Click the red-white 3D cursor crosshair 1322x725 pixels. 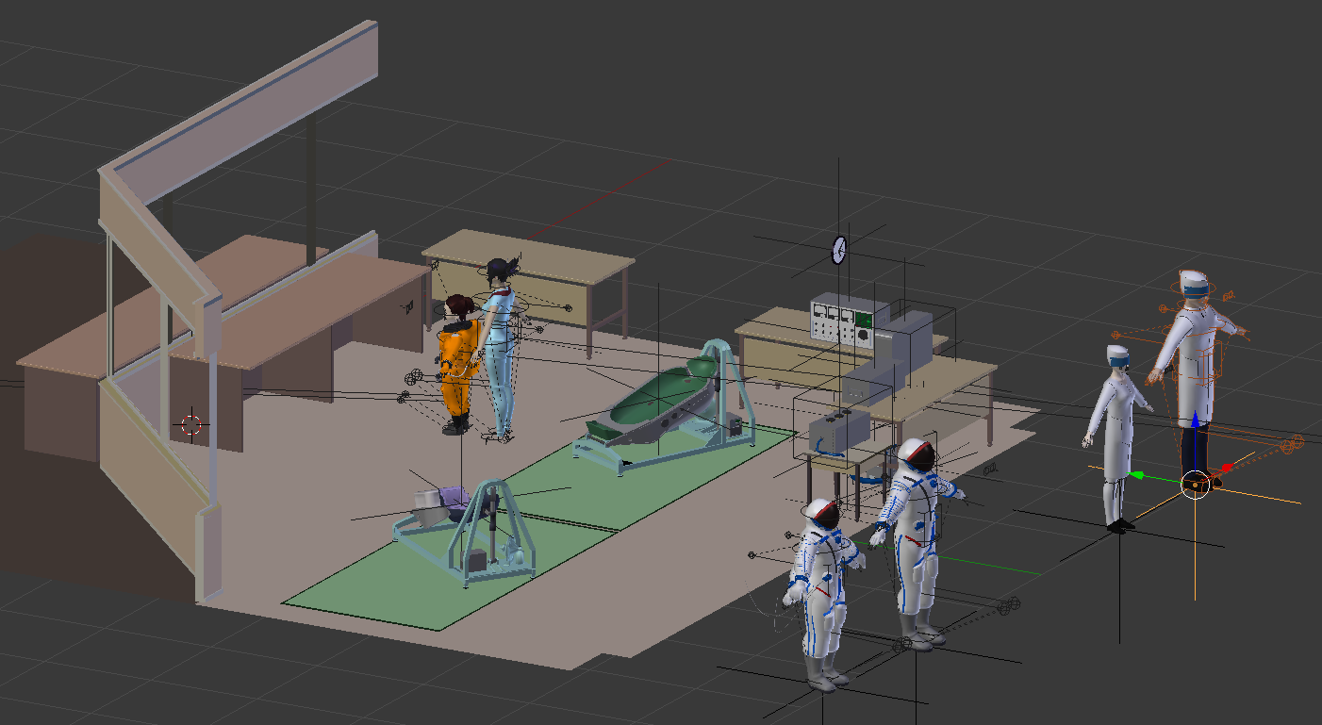point(190,424)
